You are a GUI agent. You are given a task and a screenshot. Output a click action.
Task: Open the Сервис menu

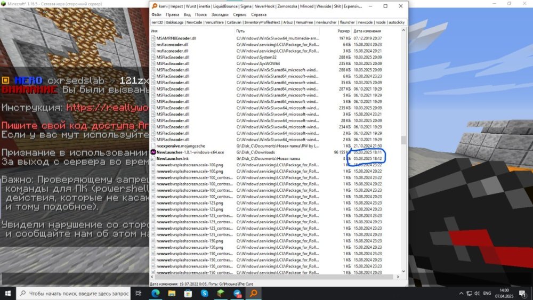[x=240, y=14]
